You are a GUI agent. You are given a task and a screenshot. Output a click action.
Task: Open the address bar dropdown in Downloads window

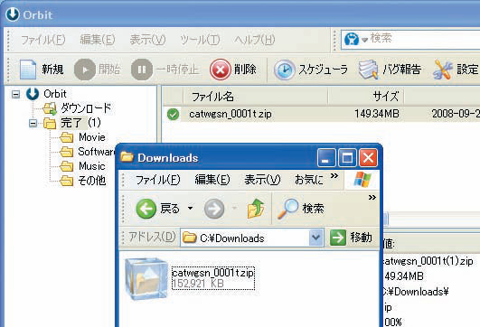point(315,238)
